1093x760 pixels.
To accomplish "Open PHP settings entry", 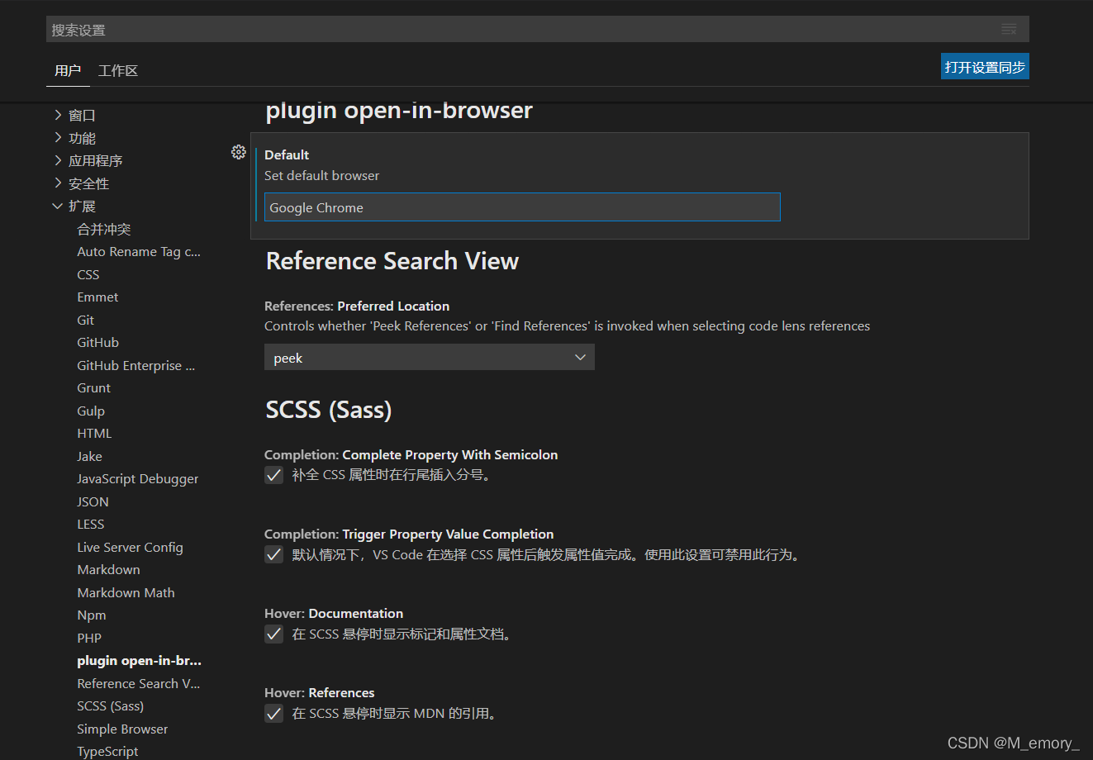I will pos(89,638).
